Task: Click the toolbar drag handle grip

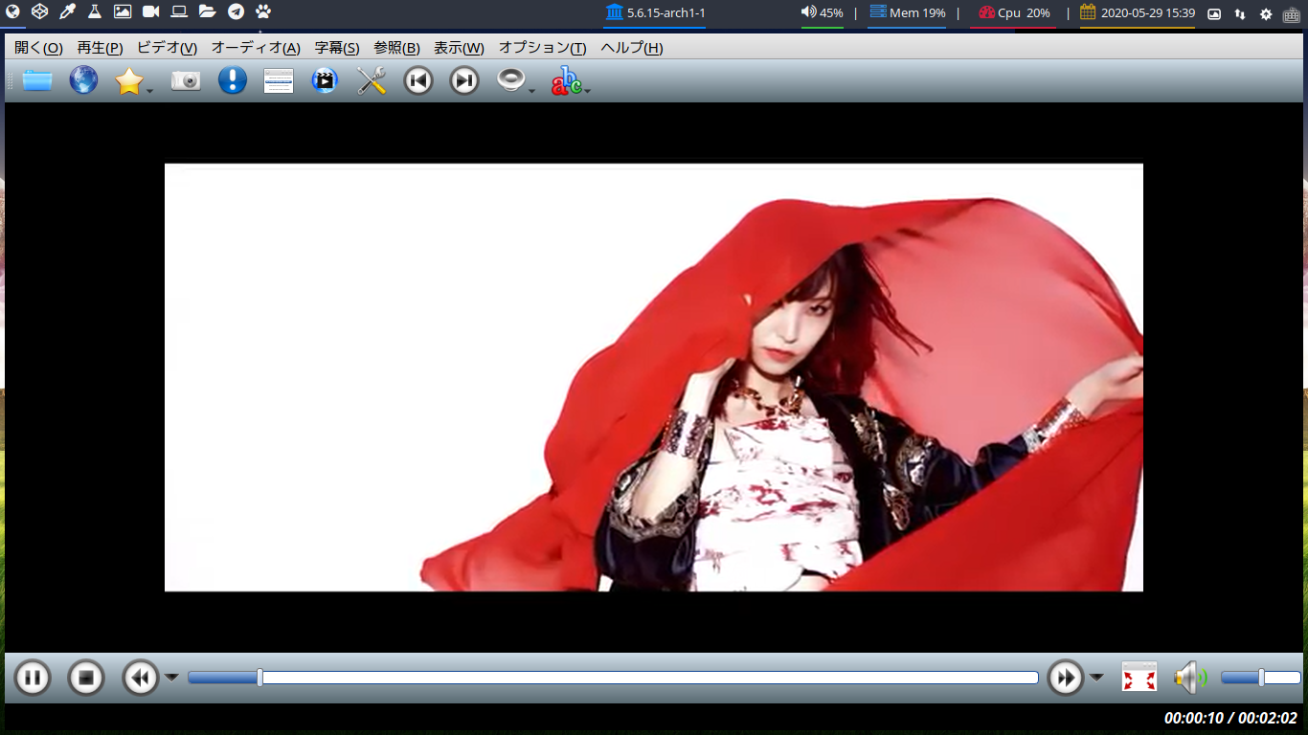Action: tap(10, 81)
